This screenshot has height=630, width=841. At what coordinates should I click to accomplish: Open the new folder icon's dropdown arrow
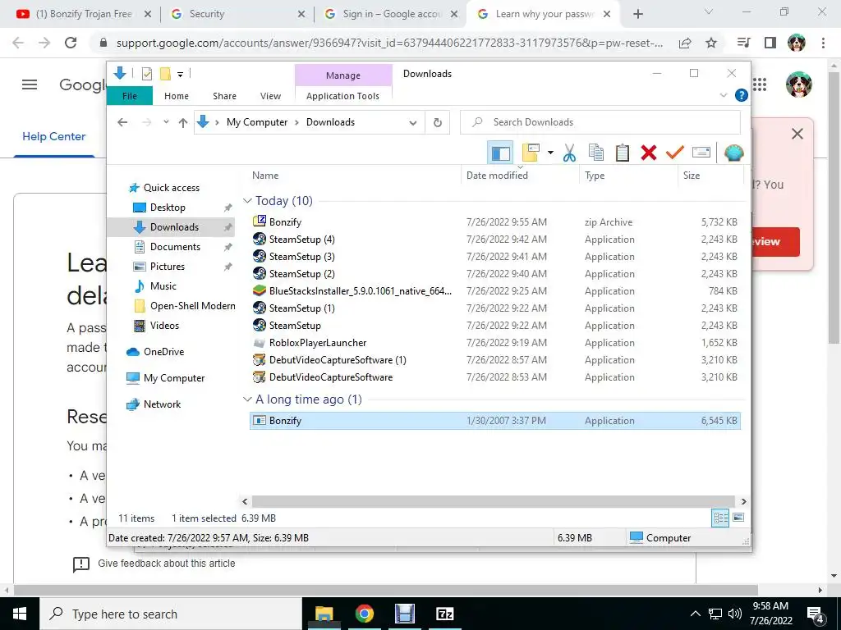point(550,153)
